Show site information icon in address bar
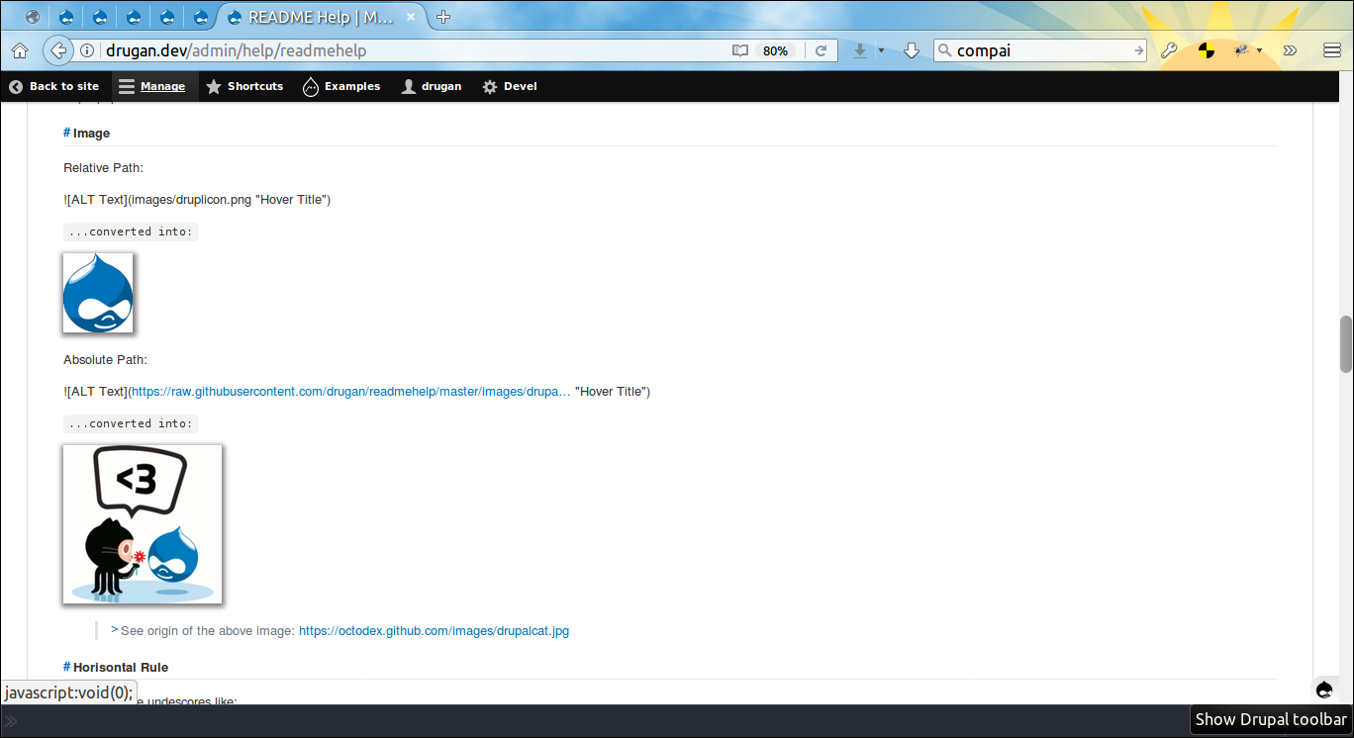The width and height of the screenshot is (1354, 738). tap(87, 50)
